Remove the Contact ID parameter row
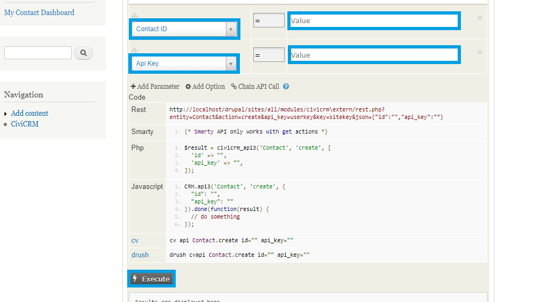This screenshot has height=302, width=552. click(x=479, y=18)
